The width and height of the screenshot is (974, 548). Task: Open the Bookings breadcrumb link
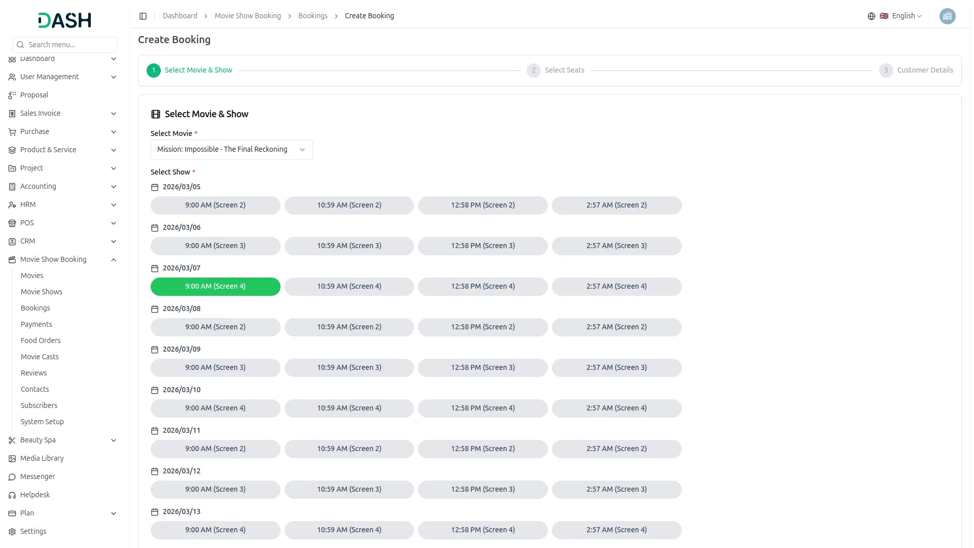(x=312, y=16)
